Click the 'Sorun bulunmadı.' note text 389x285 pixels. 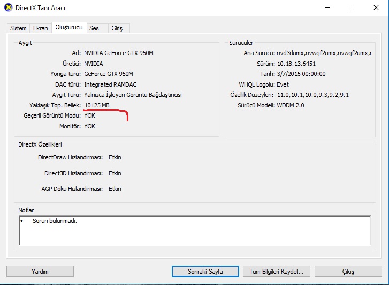(55, 221)
